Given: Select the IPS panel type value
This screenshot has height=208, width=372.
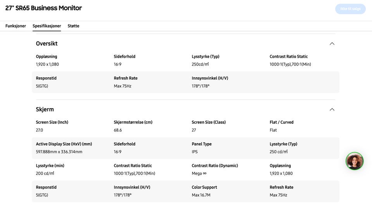Looking at the screenshot, I should coord(195,152).
